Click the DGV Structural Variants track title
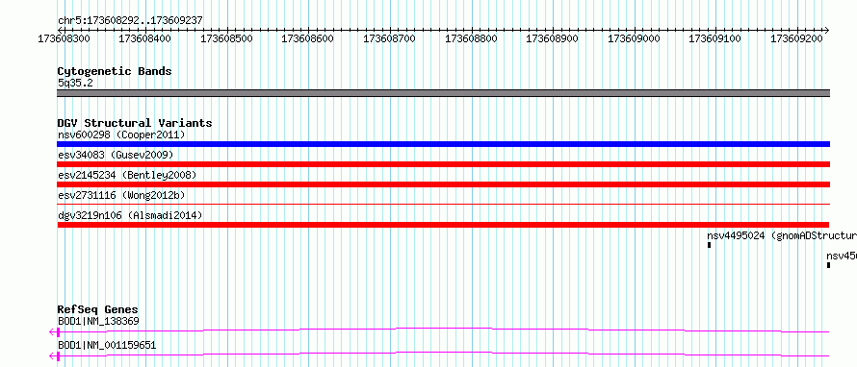 tap(135, 123)
